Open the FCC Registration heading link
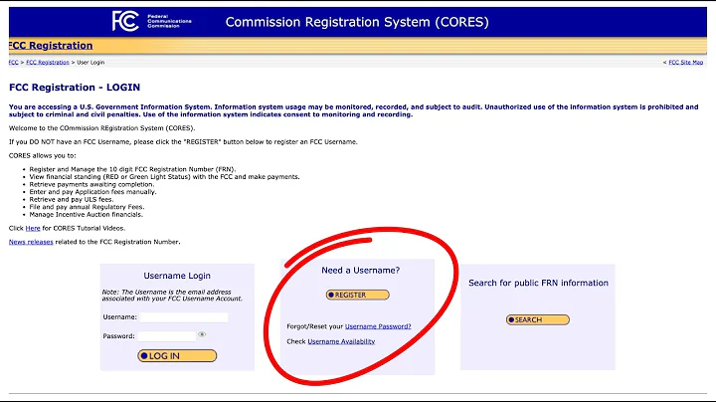716x402 pixels. click(x=51, y=45)
